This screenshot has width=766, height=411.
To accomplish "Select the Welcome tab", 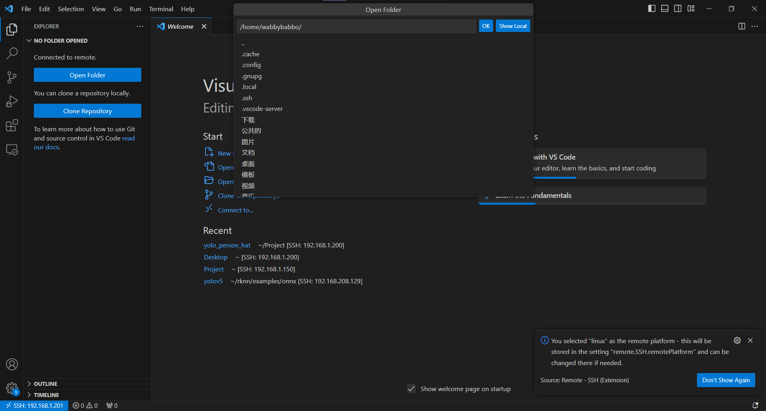I will [x=180, y=26].
